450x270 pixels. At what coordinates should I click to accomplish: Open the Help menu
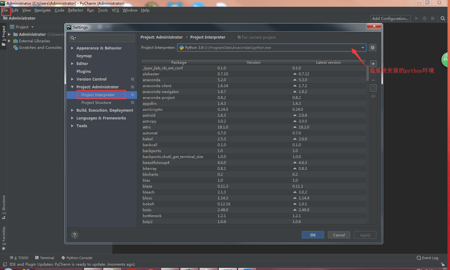pos(145,10)
